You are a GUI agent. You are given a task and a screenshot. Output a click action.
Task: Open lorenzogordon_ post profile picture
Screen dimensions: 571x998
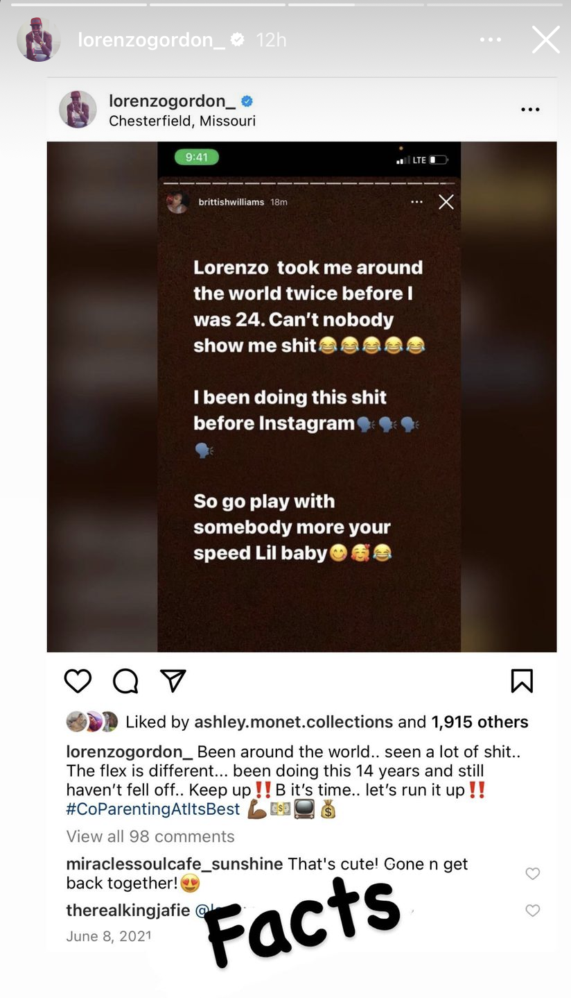click(78, 110)
